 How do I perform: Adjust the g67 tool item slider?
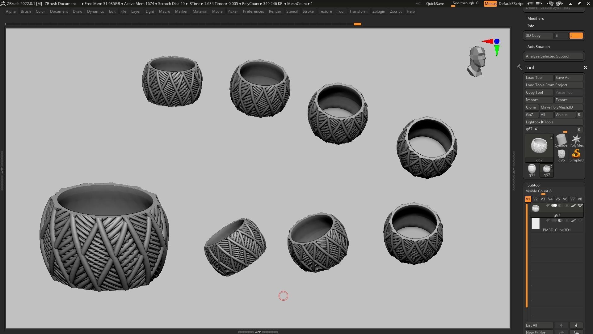coord(551,130)
